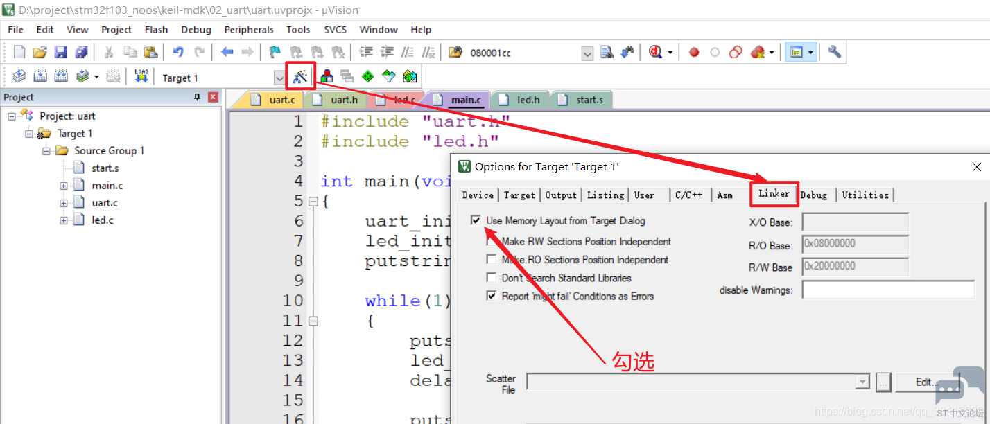Collapse the Target 1 tree node

coord(29,134)
